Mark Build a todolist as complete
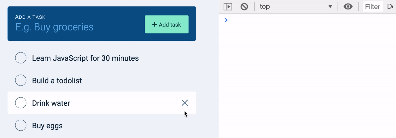 (21, 80)
